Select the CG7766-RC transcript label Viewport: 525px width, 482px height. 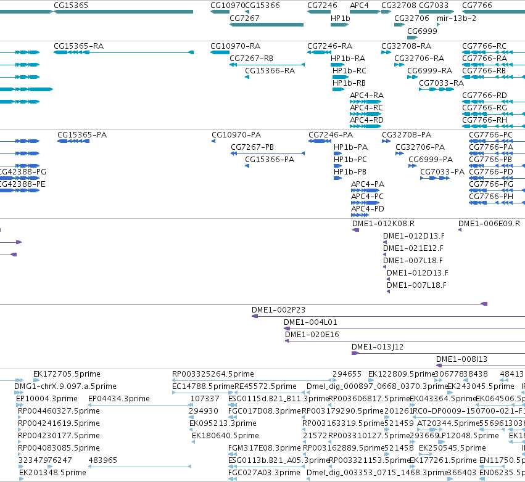pos(484,46)
